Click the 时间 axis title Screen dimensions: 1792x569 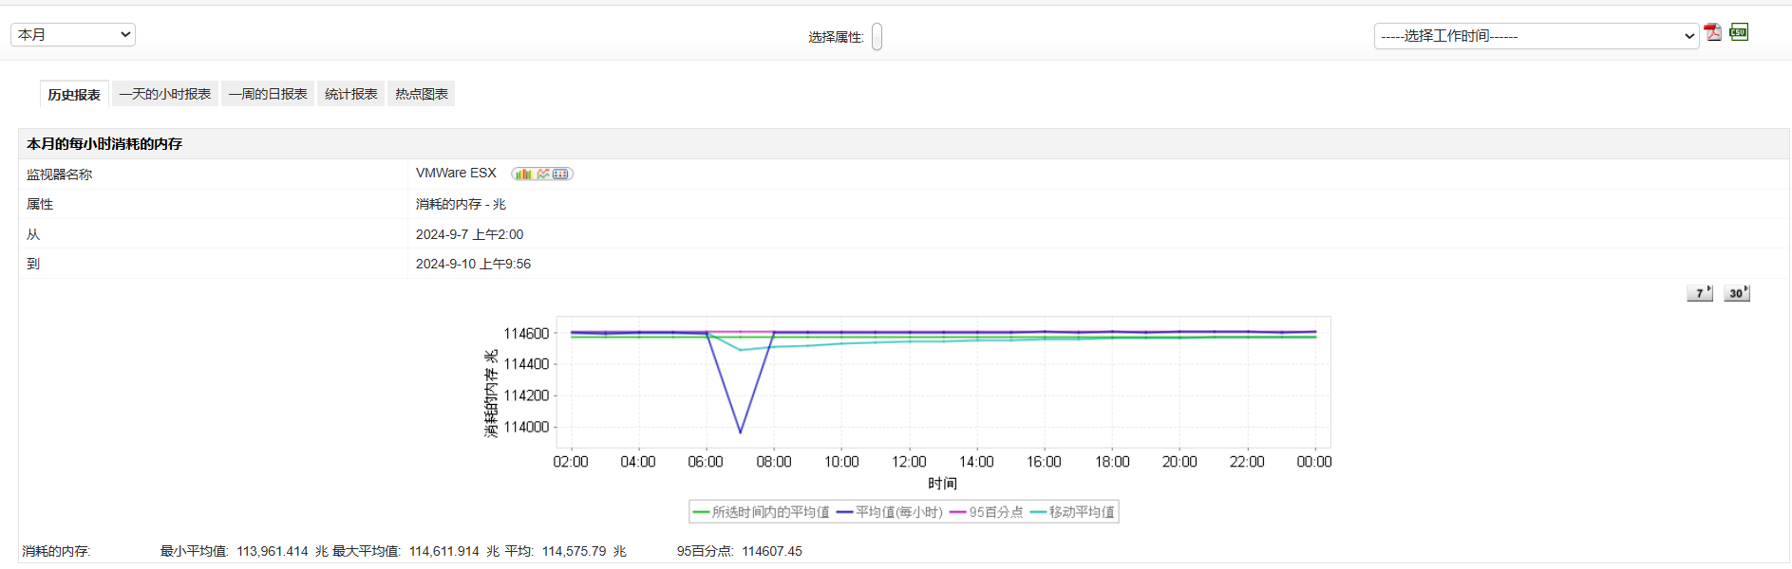tap(942, 484)
